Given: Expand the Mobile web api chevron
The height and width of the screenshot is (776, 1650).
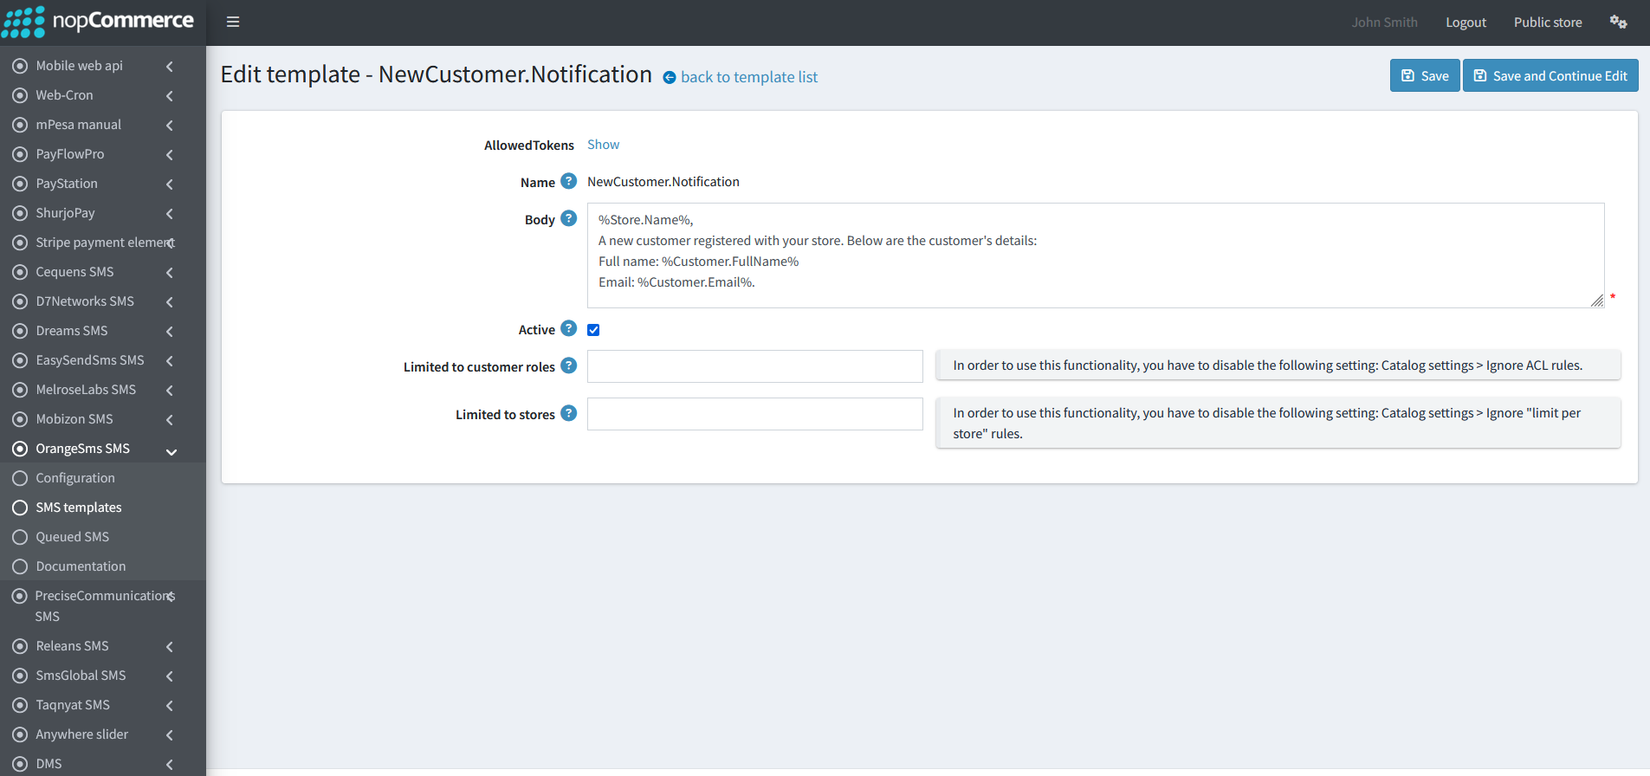Looking at the screenshot, I should pos(170,67).
